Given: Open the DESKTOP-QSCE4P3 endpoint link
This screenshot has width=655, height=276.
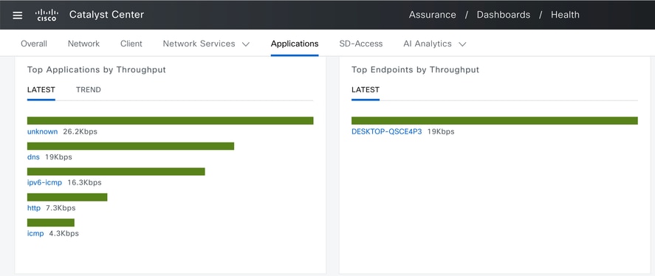Looking at the screenshot, I should (x=386, y=131).
